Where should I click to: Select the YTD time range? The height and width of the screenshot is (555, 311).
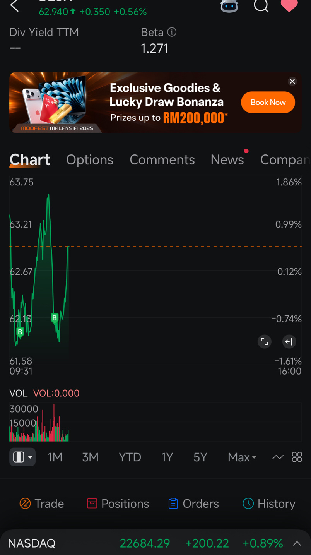click(130, 457)
